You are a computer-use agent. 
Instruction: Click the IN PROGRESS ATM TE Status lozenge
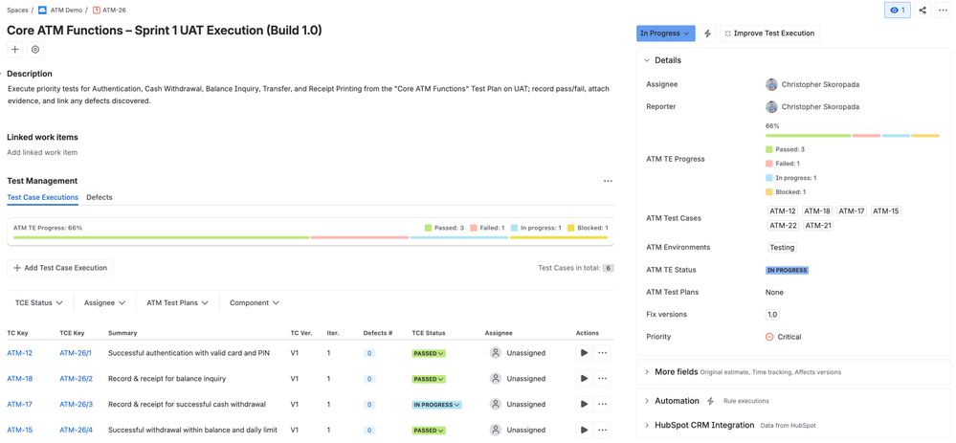[x=788, y=271]
